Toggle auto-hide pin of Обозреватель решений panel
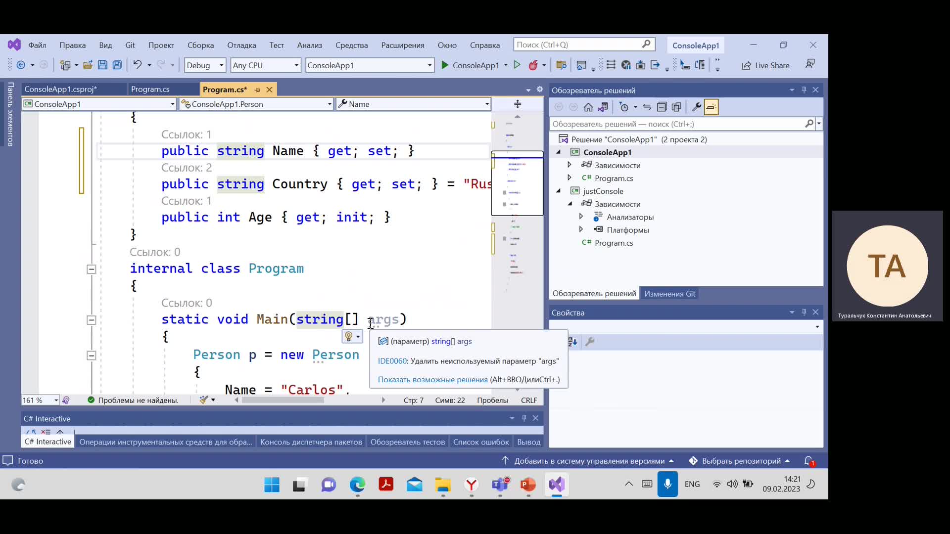 coord(804,90)
